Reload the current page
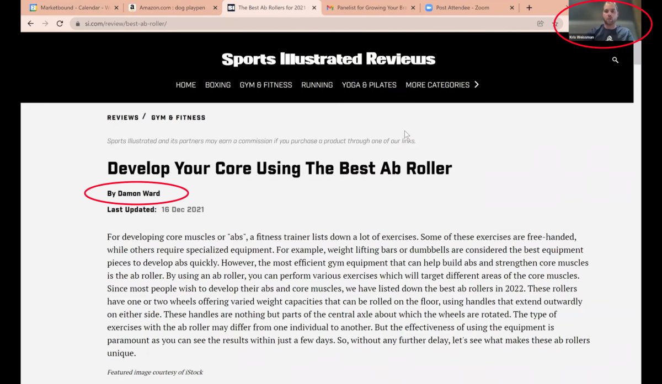This screenshot has height=384, width=662. 60,24
